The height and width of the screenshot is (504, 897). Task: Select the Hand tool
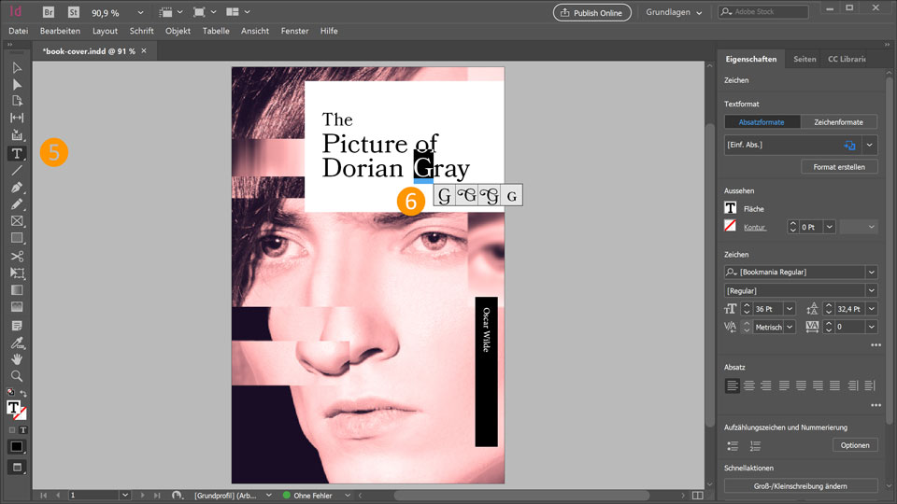coord(17,358)
